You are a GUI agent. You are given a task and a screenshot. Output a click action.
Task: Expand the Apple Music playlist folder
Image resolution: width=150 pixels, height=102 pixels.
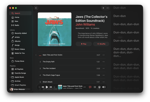pos(10,77)
